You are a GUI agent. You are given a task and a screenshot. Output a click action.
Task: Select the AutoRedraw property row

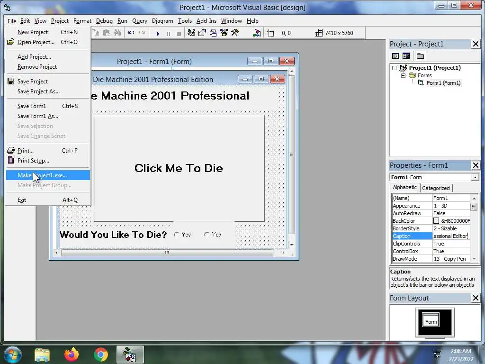431,213
